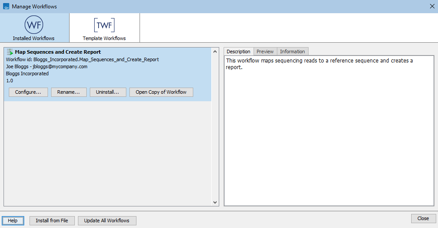Choose Install from File
Image resolution: width=438 pixels, height=228 pixels.
click(52, 221)
